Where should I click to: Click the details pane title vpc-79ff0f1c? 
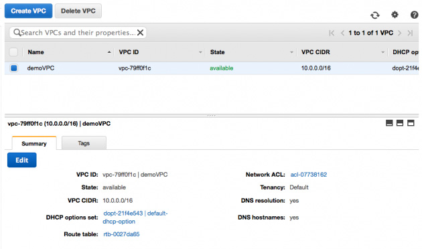tap(59, 124)
